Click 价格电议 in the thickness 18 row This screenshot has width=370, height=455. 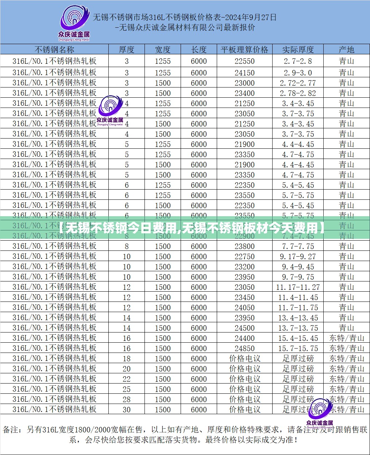tap(244, 358)
